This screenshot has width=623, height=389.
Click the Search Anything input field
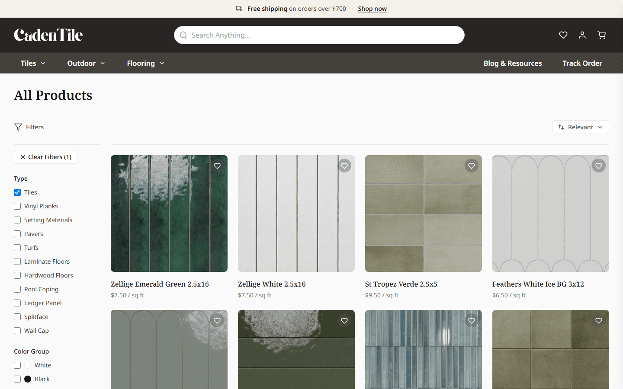[x=319, y=35]
